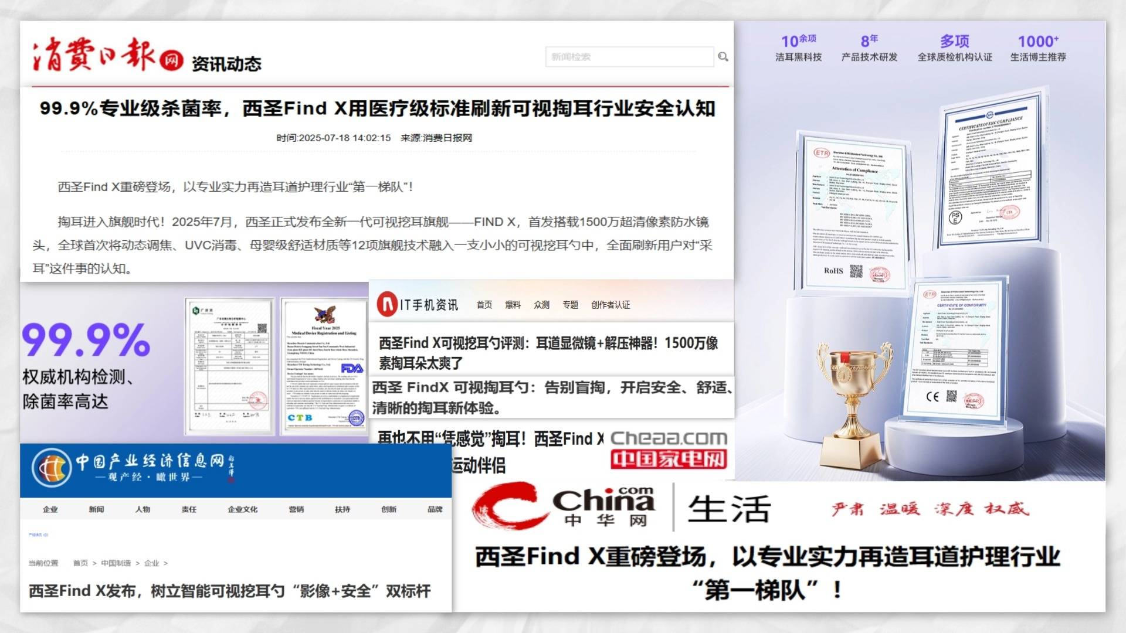Click the FDA certificate thumbnail
The width and height of the screenshot is (1126, 633).
coord(323,367)
